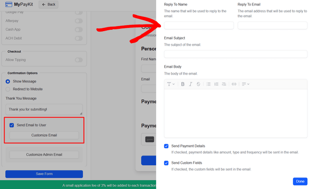The image size is (312, 189).
Task: Select Redirect to Website radio option
Action: click(8, 89)
